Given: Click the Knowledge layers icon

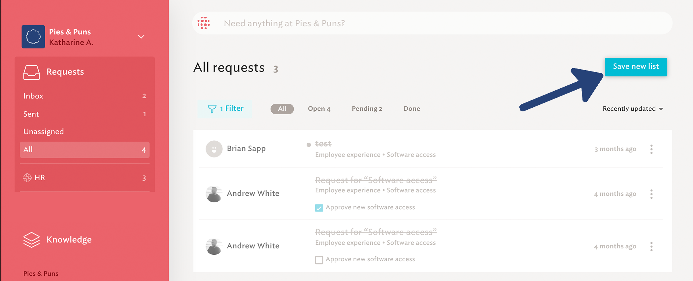Looking at the screenshot, I should (x=31, y=240).
